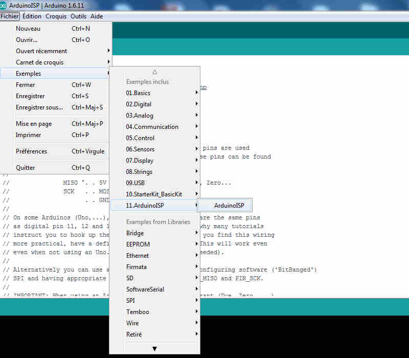This screenshot has width=409, height=358.
Task: Expand 02.Digital examples submenu
Action: point(155,104)
